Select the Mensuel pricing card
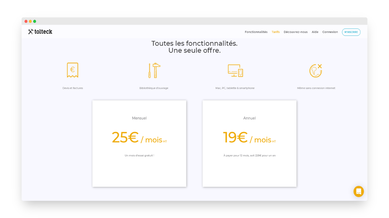389x218 pixels. (139, 143)
